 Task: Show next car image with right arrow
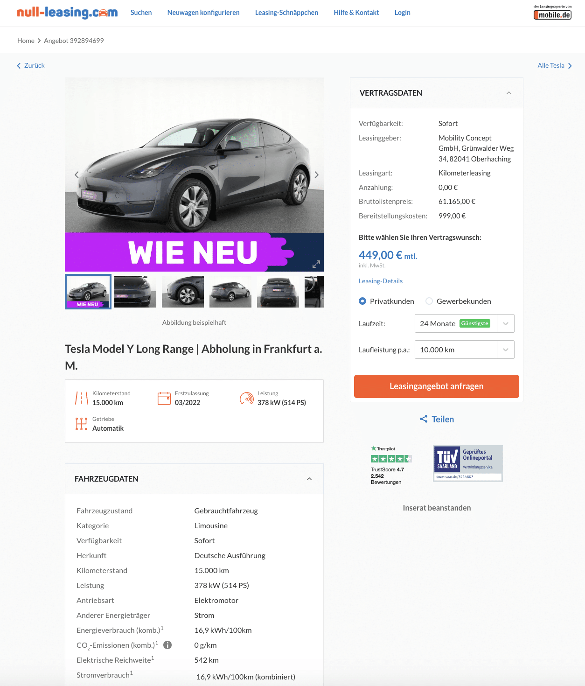317,175
